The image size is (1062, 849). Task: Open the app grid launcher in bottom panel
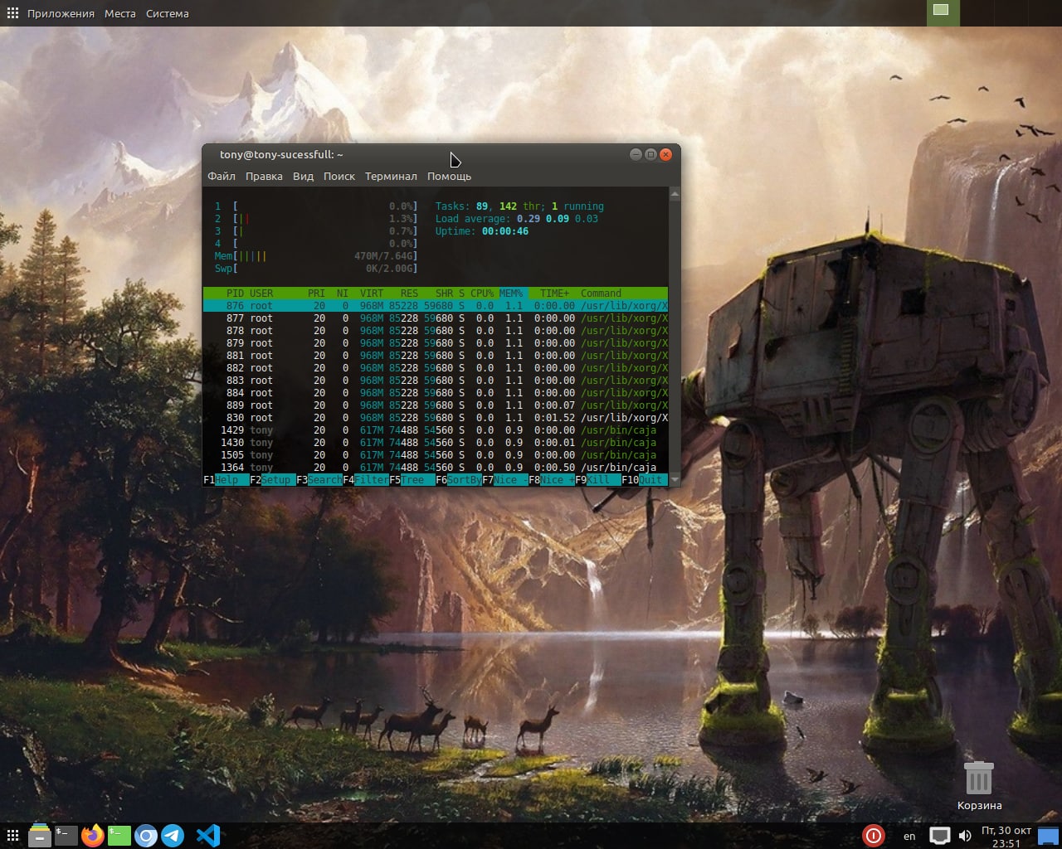coord(12,835)
